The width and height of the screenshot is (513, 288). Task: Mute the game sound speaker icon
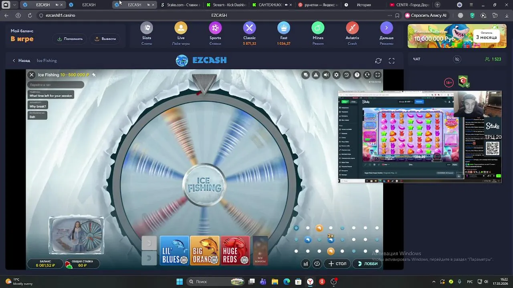pos(326,75)
